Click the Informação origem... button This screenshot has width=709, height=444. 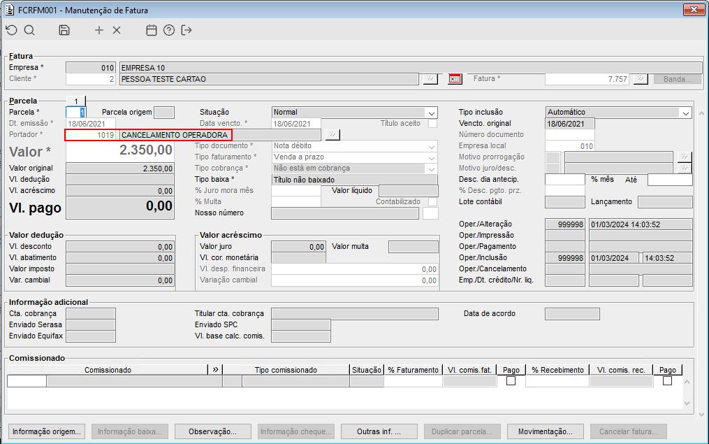point(47,431)
